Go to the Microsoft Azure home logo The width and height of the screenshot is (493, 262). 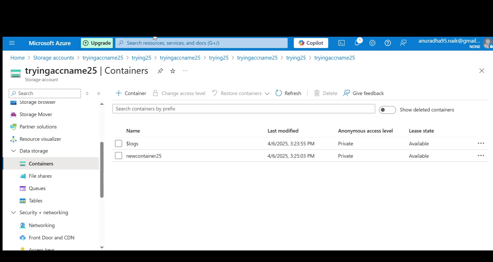point(50,43)
